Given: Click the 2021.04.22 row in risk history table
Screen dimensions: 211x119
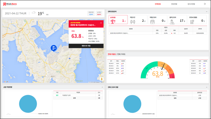Looking at the screenshot, I should click(x=117, y=63).
